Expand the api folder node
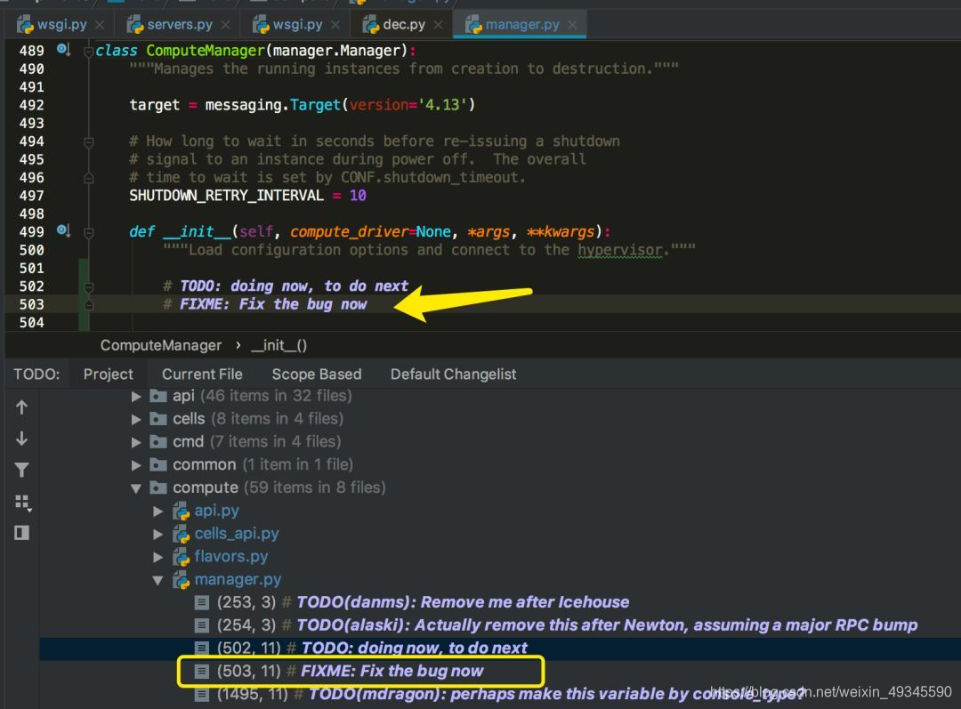Viewport: 961px width, 709px height. (136, 397)
